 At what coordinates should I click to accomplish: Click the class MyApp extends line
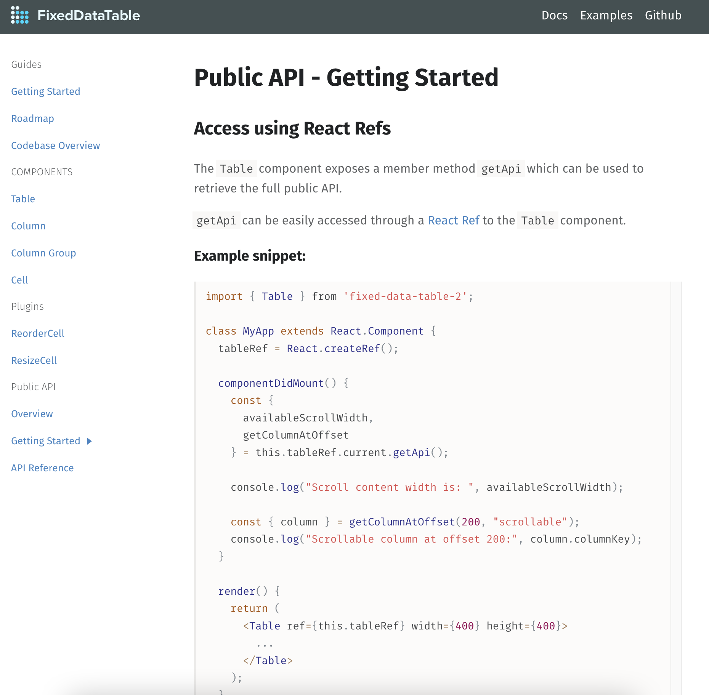[321, 331]
